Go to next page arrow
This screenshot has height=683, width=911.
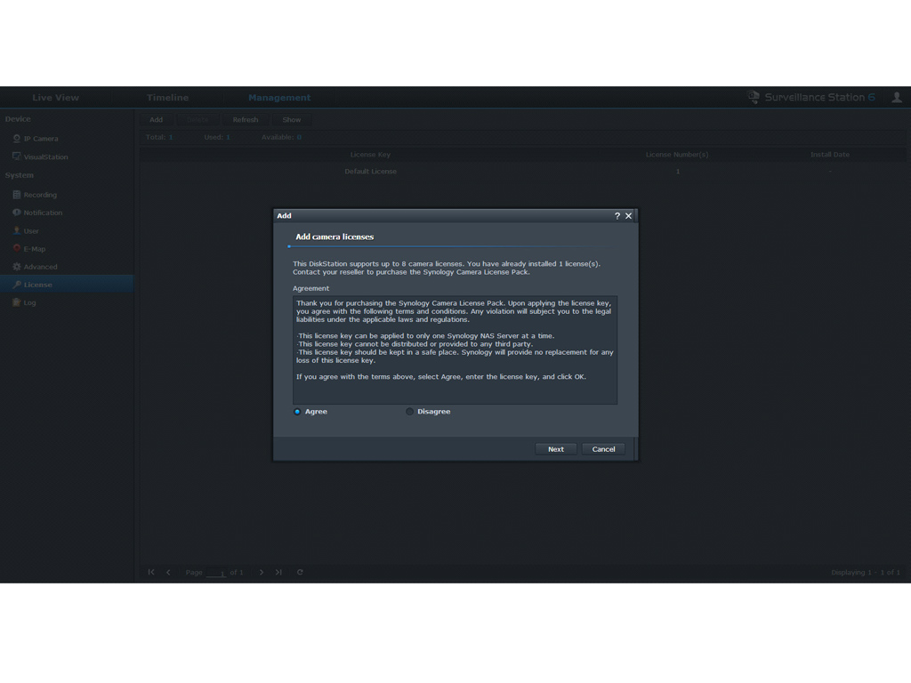coord(262,572)
